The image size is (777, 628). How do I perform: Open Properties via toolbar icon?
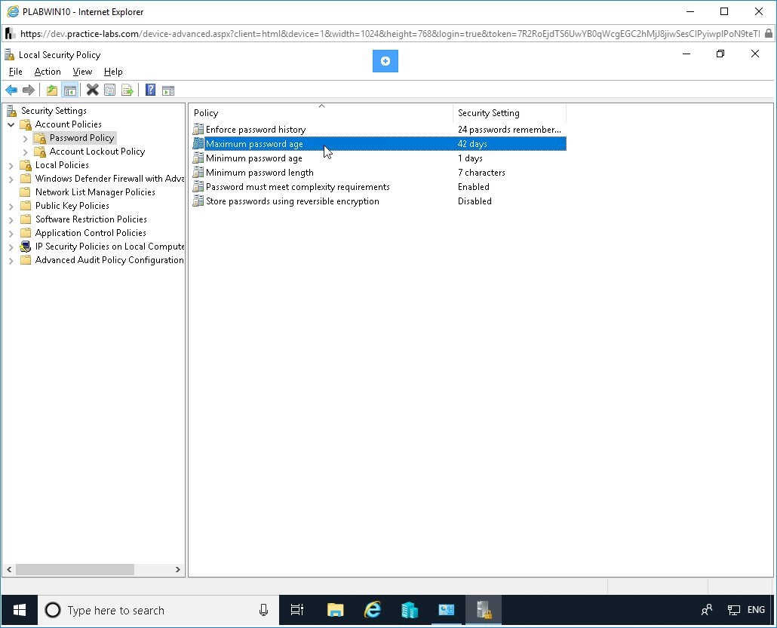pyautogui.click(x=110, y=90)
